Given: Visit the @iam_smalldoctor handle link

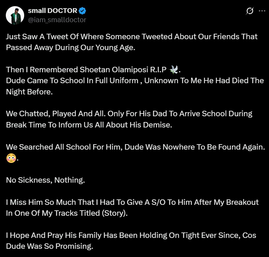Looking at the screenshot, I should click(57, 20).
